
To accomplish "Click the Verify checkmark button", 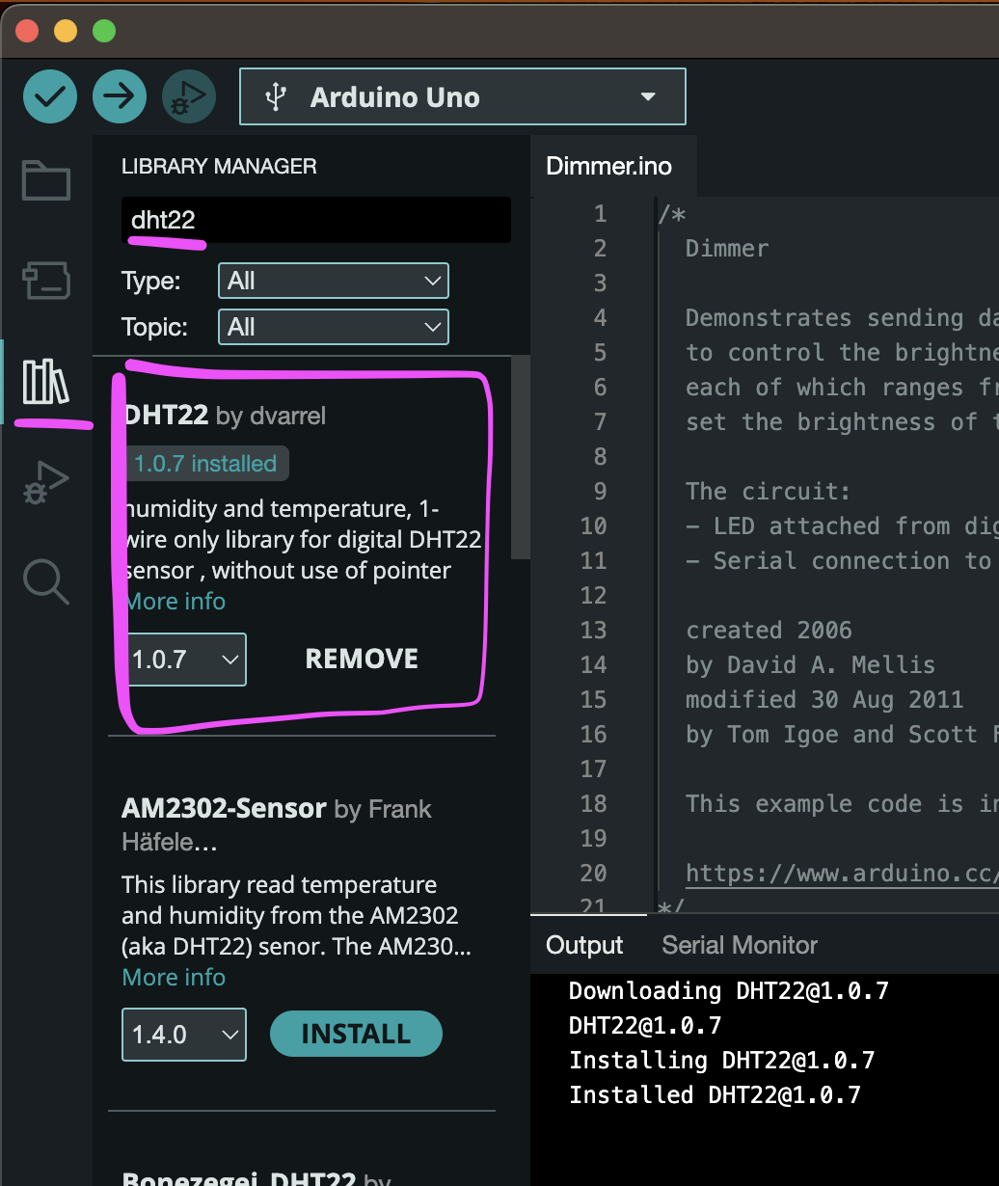I will [x=50, y=96].
